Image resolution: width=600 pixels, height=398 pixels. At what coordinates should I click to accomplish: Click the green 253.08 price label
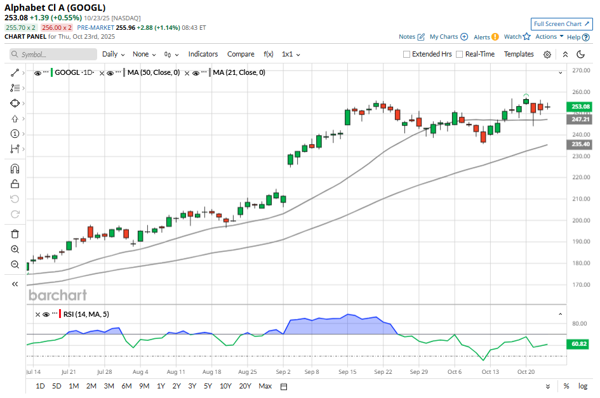580,107
